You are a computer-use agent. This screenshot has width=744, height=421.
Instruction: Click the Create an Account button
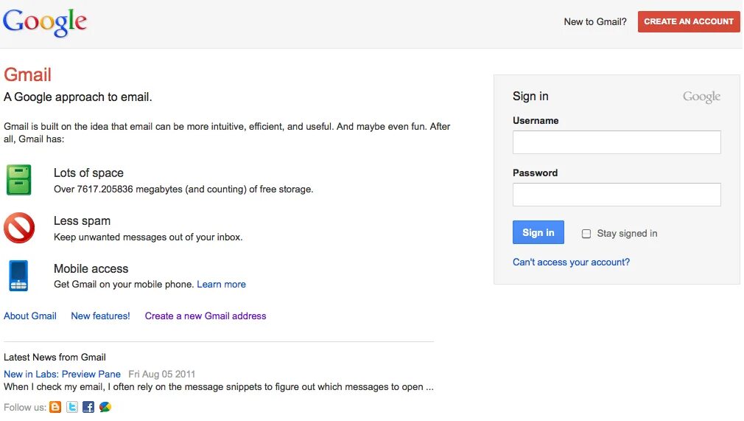click(x=689, y=21)
